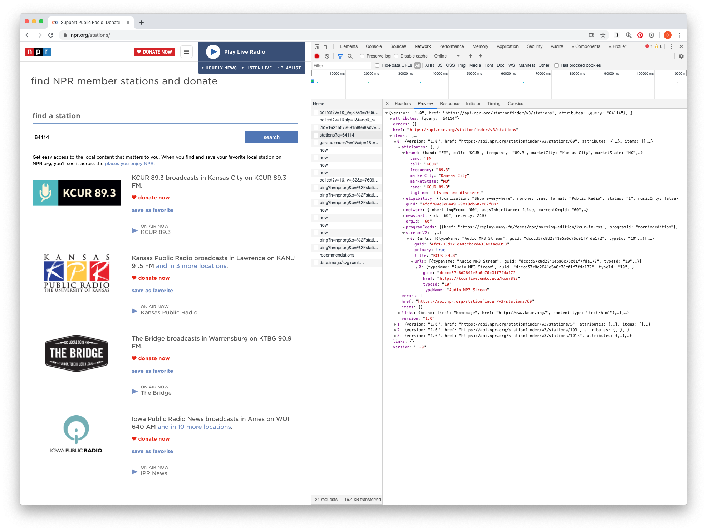
Task: Enable Preserve log checkbox
Action: tap(362, 56)
